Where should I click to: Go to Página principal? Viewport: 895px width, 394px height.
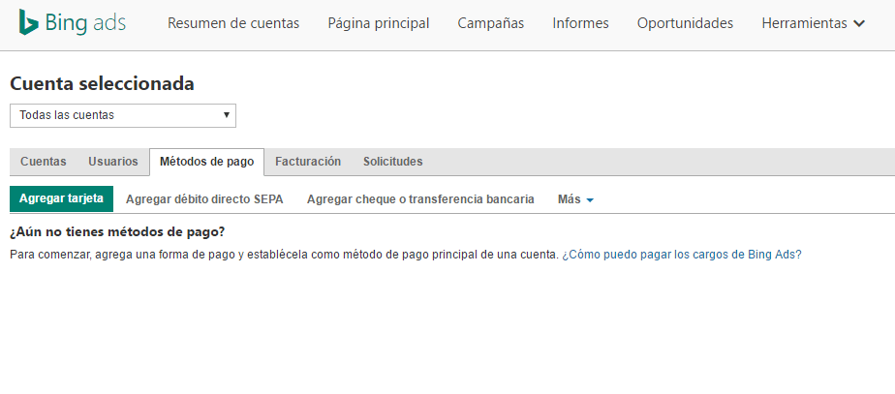[x=379, y=23]
